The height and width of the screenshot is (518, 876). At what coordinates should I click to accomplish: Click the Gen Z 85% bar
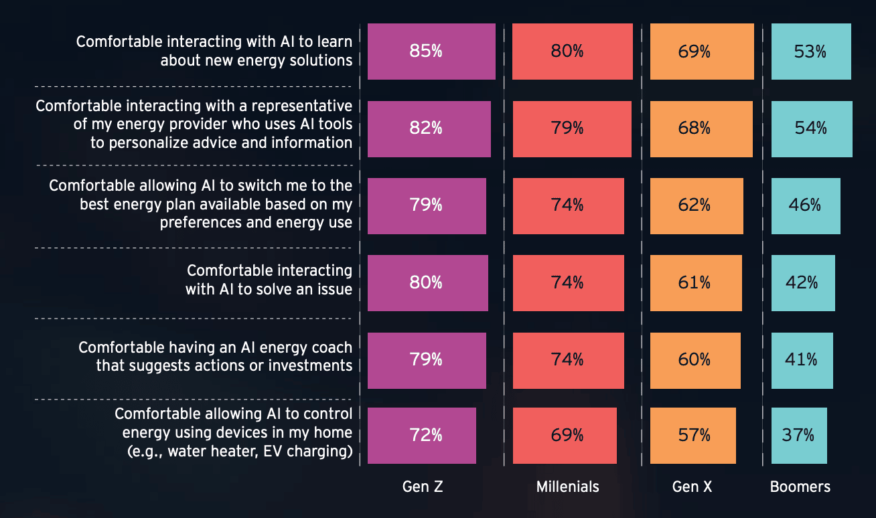click(431, 52)
